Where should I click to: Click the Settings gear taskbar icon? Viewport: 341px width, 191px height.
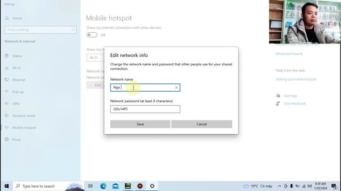[152, 186]
